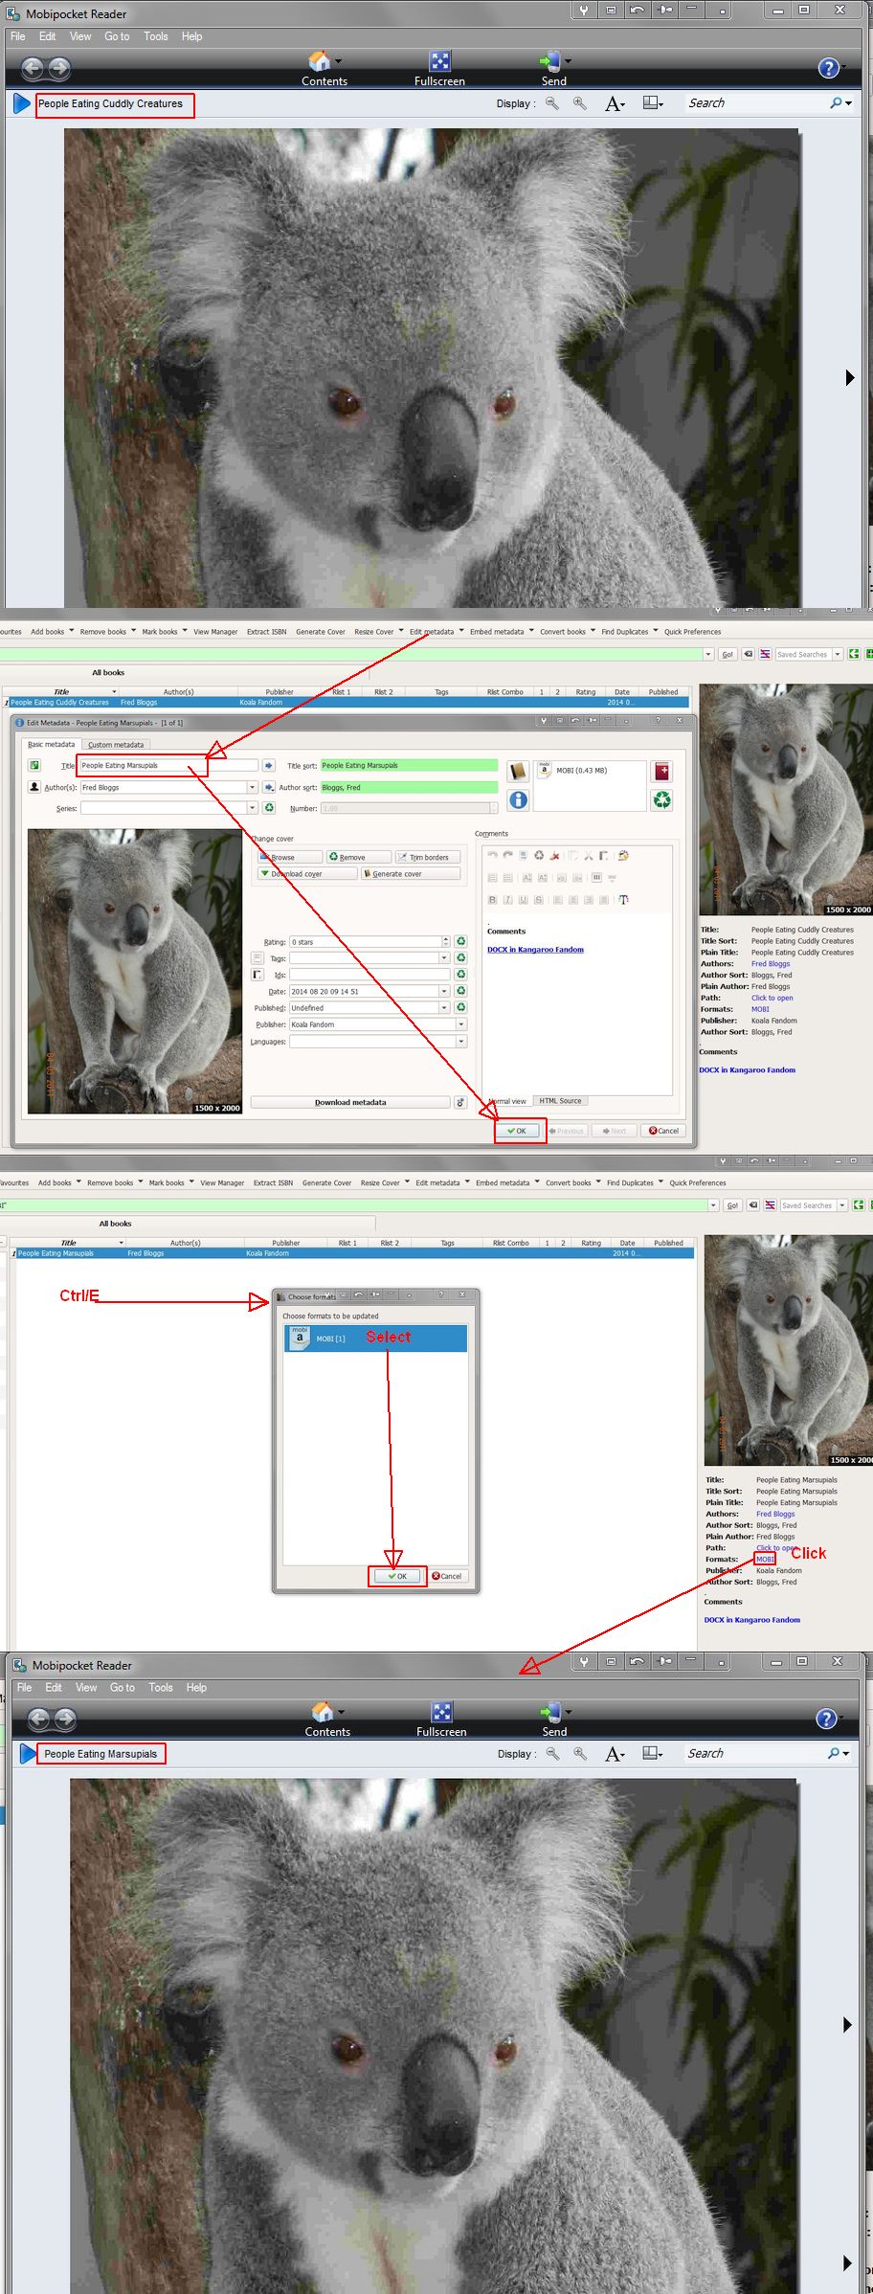The height and width of the screenshot is (2294, 873).
Task: Click OK in the Choose formats dialog
Action: [397, 1576]
